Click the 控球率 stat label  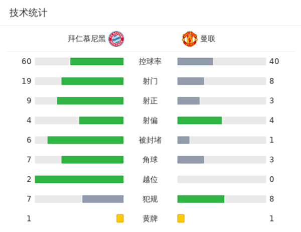pyautogui.click(x=150, y=62)
